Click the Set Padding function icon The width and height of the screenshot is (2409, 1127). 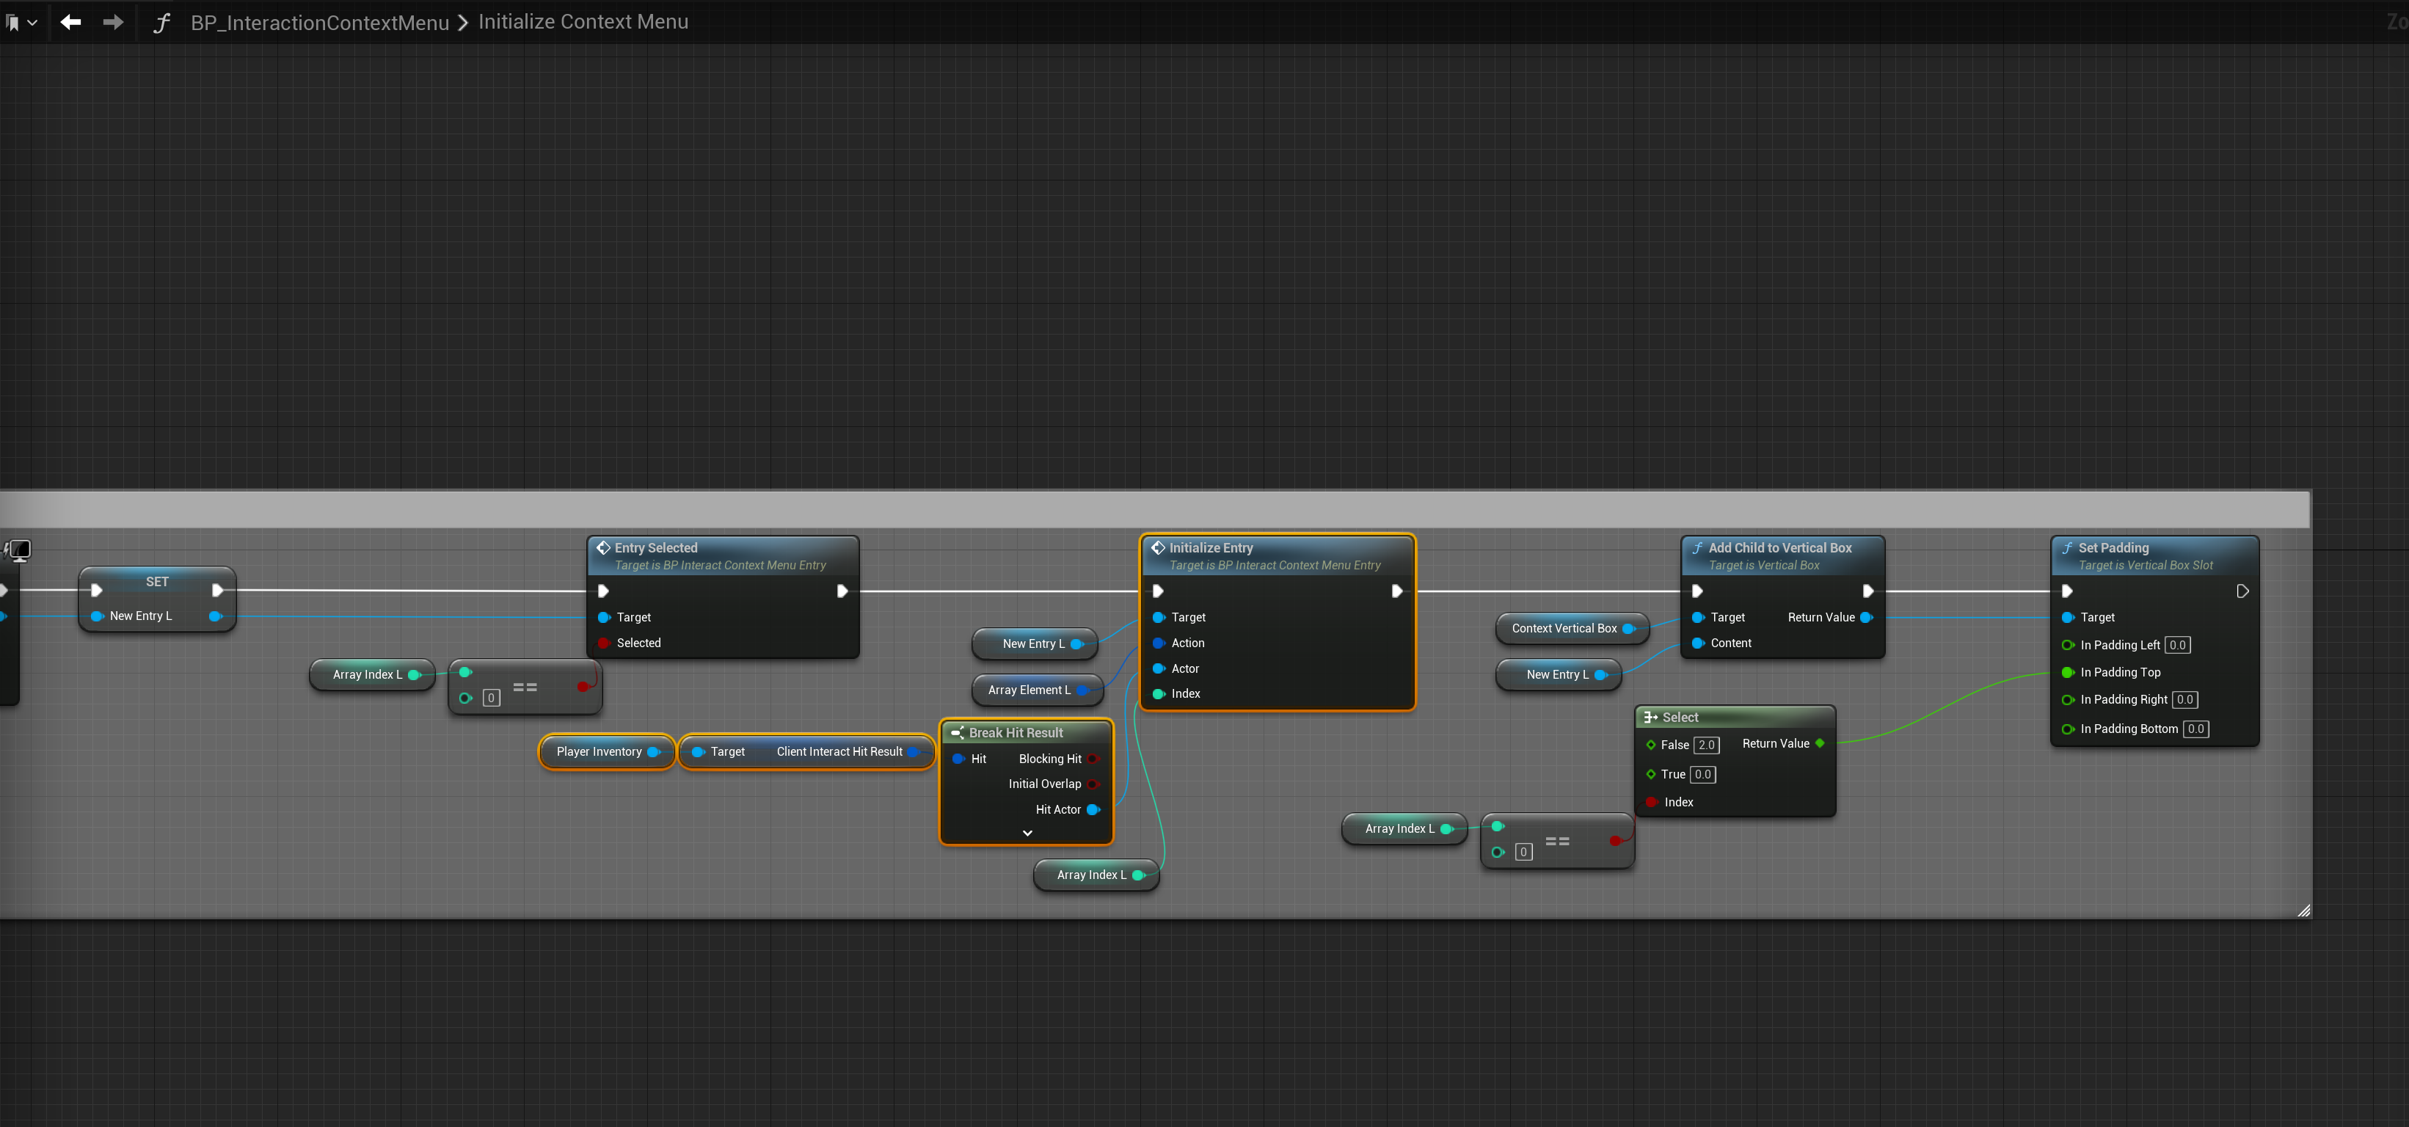pos(2067,547)
